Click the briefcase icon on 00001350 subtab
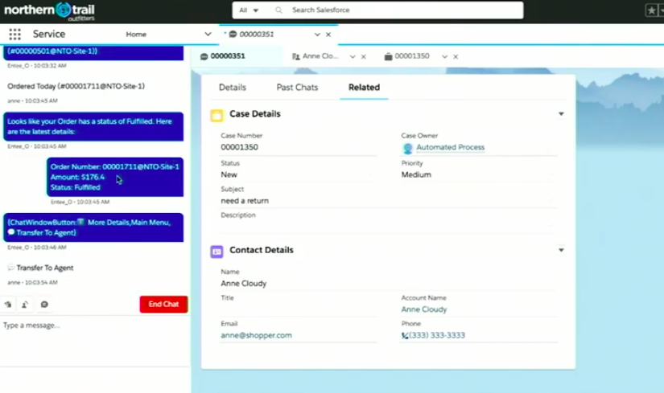Image resolution: width=664 pixels, height=393 pixels. click(x=388, y=56)
